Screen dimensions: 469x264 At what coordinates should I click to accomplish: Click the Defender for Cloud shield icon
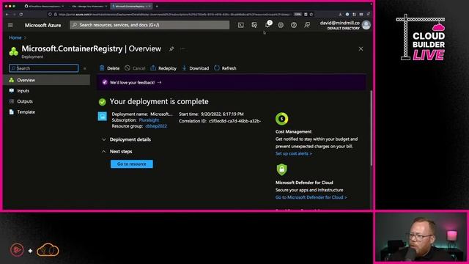(x=281, y=169)
